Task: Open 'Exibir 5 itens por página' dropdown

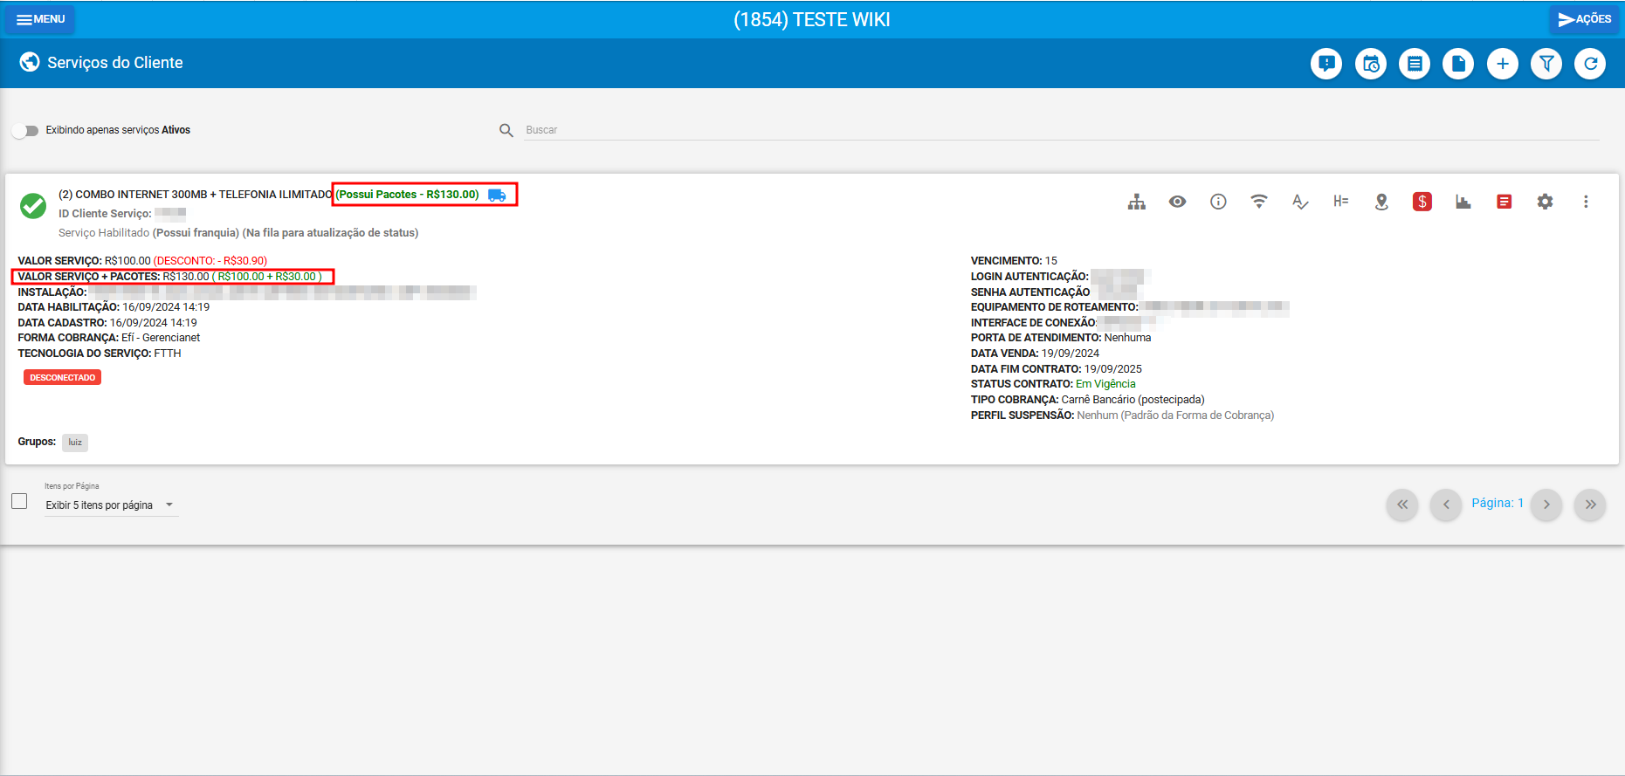Action: point(111,505)
